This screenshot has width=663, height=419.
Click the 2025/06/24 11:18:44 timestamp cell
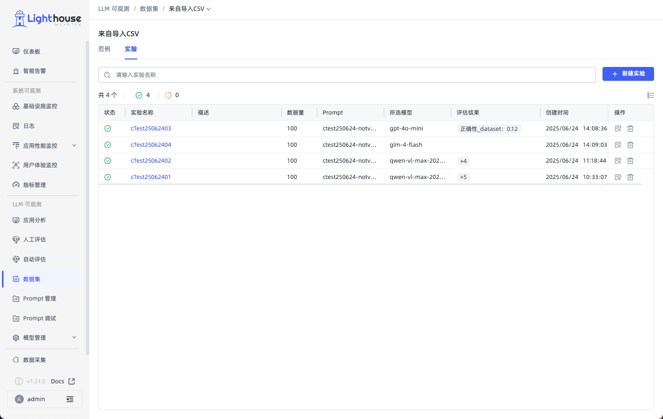[576, 161]
